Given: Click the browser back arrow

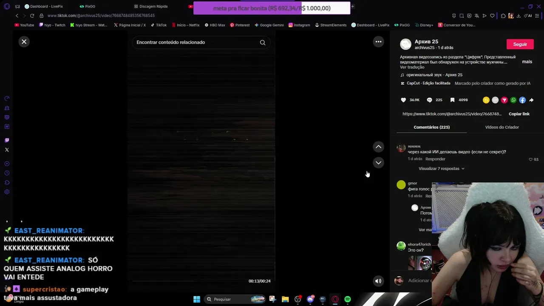Looking at the screenshot, I should coord(17,16).
